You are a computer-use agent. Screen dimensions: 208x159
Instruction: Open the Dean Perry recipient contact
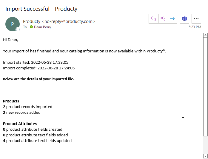click(x=42, y=27)
